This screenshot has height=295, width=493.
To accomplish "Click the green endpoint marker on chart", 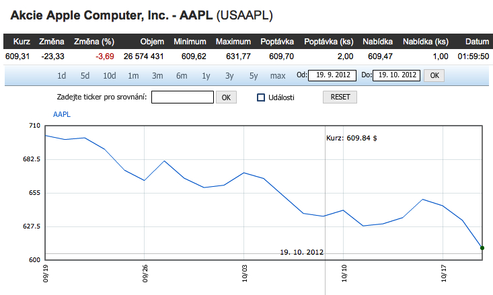I will 482,248.
